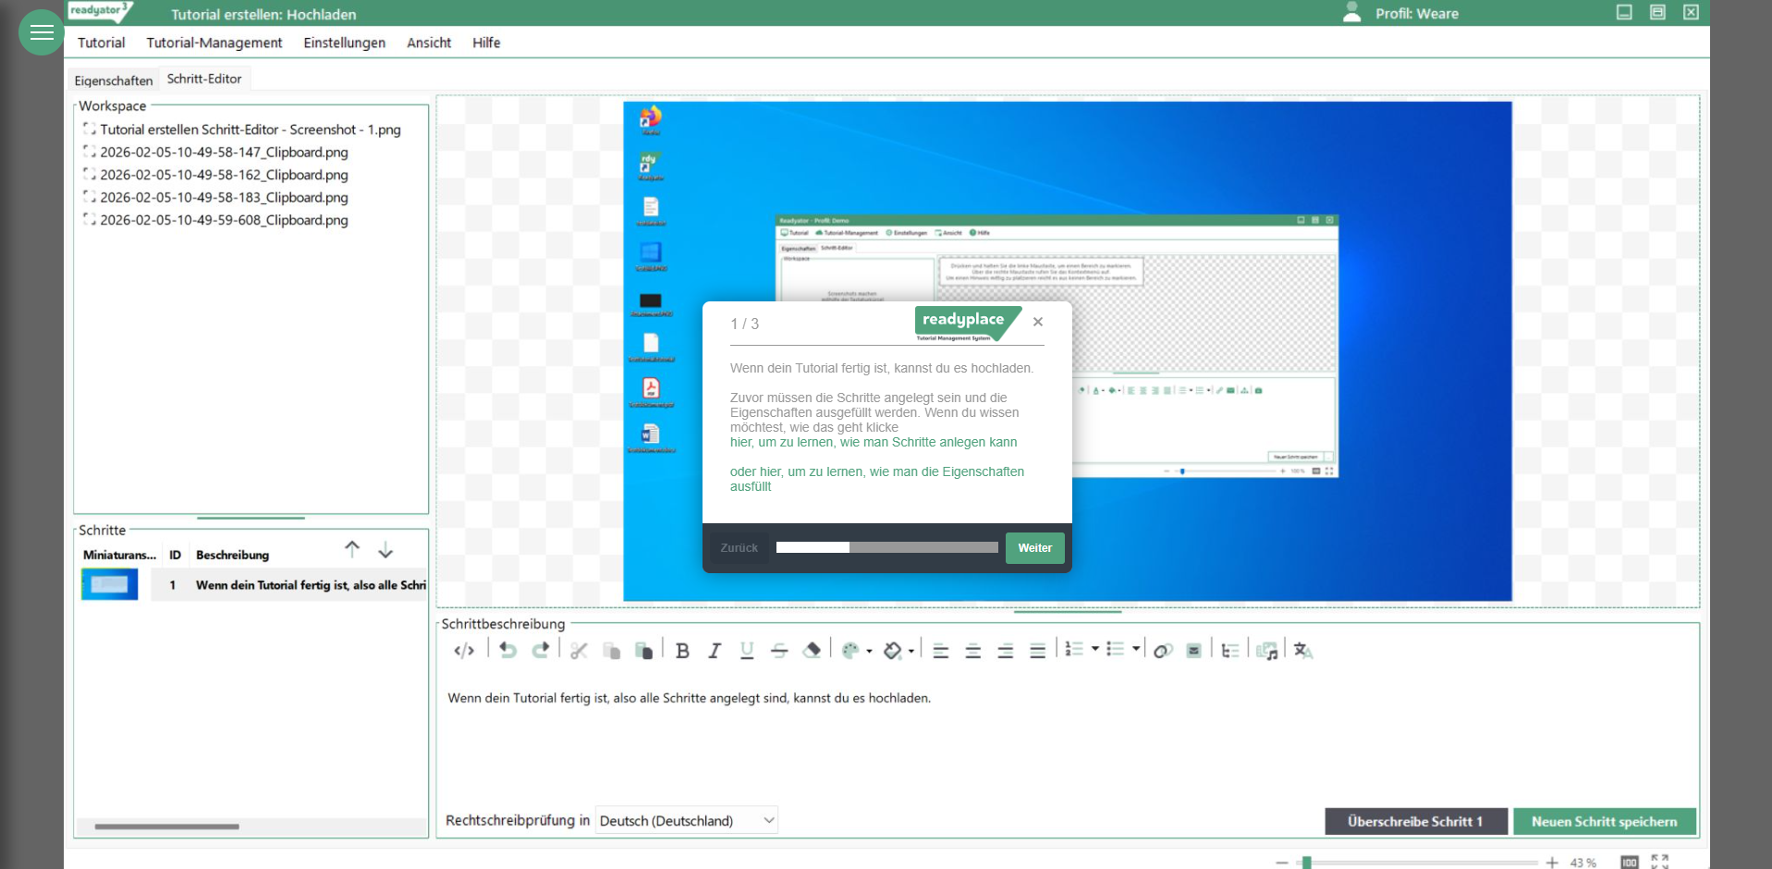The width and height of the screenshot is (1772, 869).
Task: Toggle bold formatting
Action: coord(682,651)
